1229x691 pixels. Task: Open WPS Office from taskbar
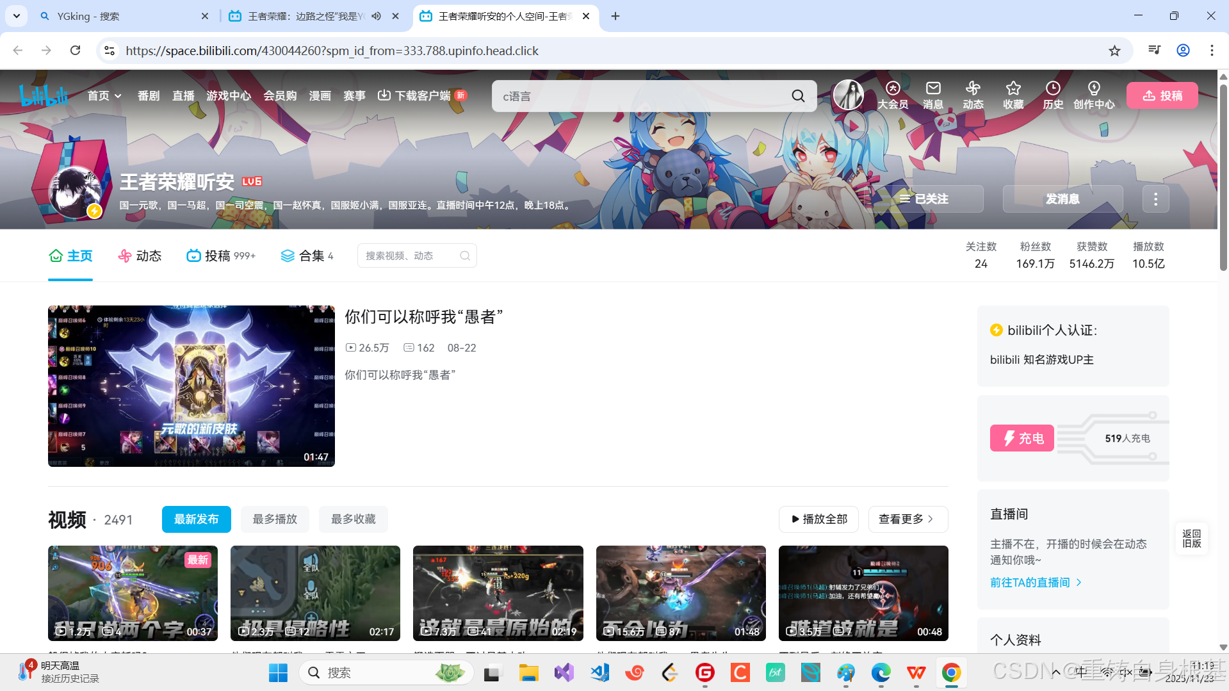916,672
